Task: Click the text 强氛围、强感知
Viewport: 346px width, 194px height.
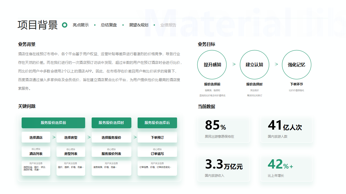Action: [x=212, y=91]
